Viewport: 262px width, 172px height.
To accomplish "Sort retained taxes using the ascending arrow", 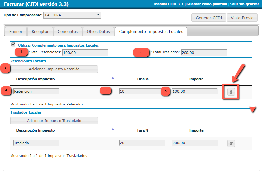I will tap(113, 78).
